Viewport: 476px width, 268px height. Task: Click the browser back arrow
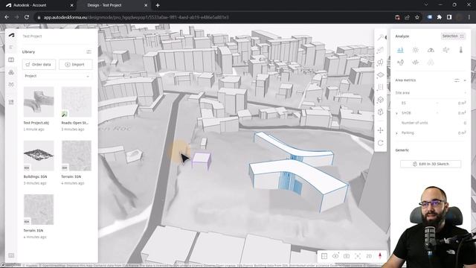click(x=7, y=17)
